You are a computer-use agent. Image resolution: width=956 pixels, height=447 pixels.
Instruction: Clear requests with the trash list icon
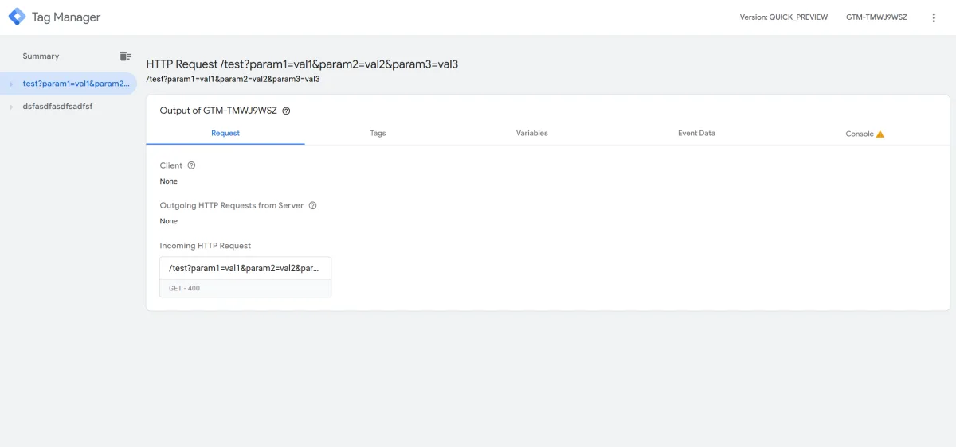125,56
